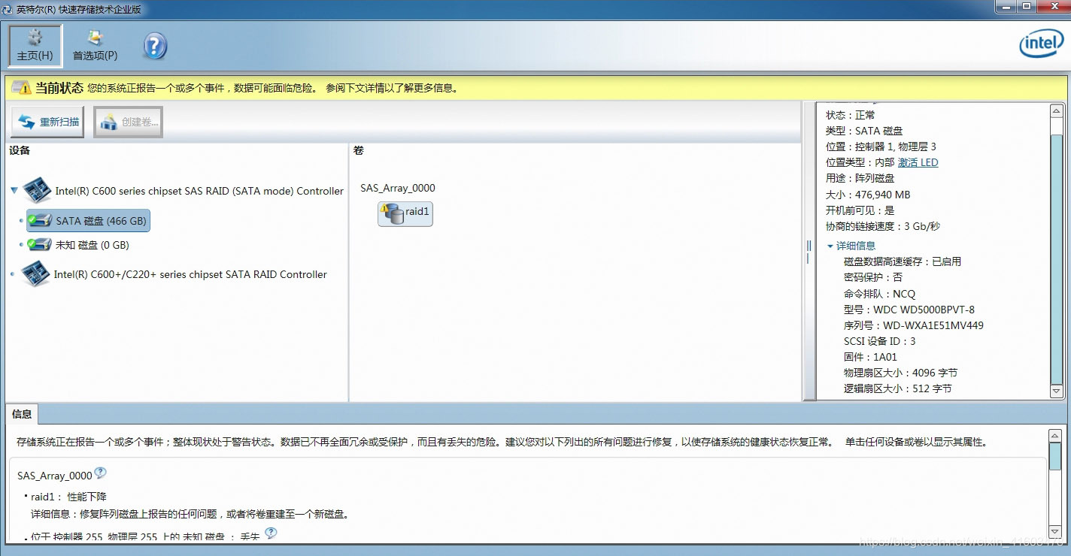
Task: Minimize the window
Action: tap(1006, 7)
